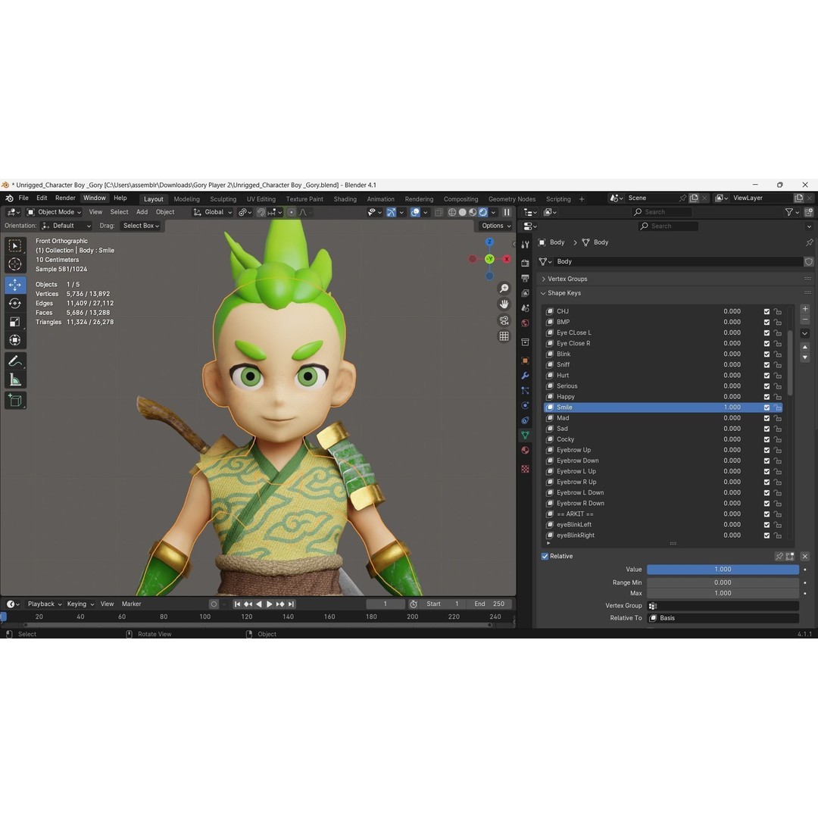Switch to the Shading workspace tab
The width and height of the screenshot is (818, 818).
(x=345, y=199)
